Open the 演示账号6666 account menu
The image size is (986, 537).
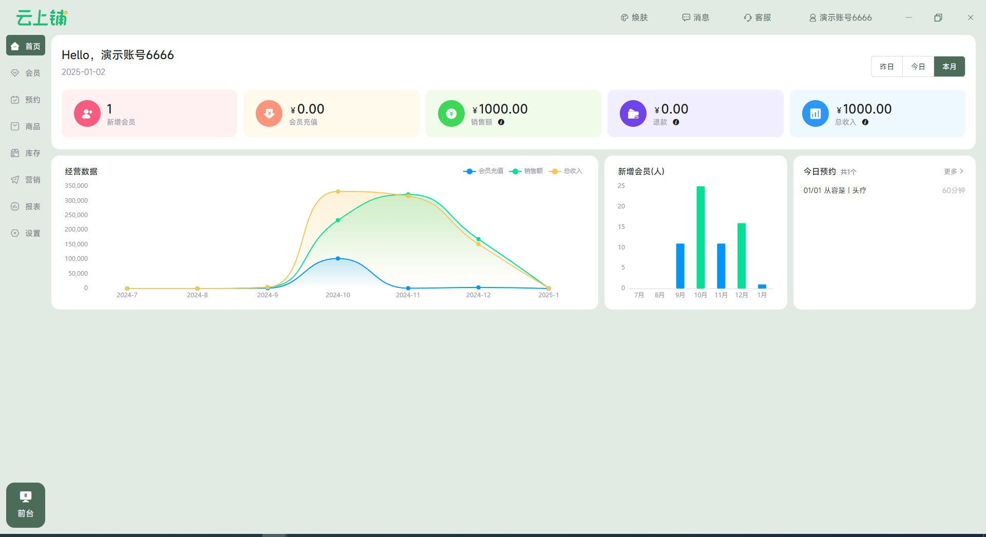[x=840, y=17]
